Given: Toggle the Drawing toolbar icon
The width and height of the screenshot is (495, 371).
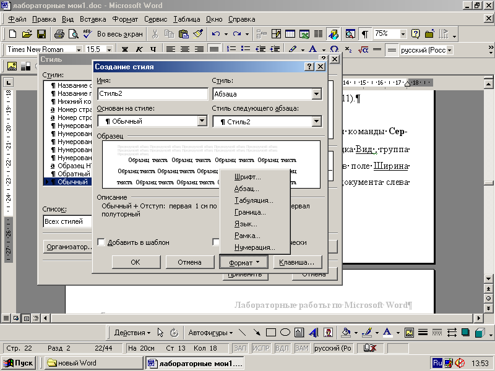Looking at the screenshot, I should pos(333,34).
